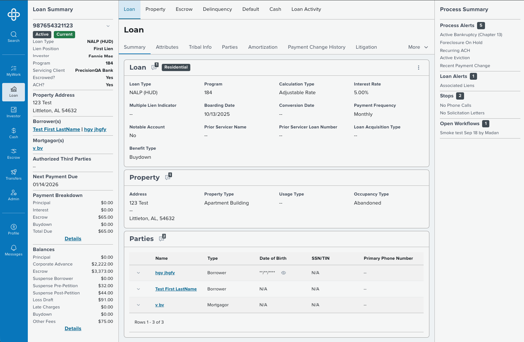Select Associated Liens loan alert
Screen dimensions: 524x342
(x=457, y=85)
